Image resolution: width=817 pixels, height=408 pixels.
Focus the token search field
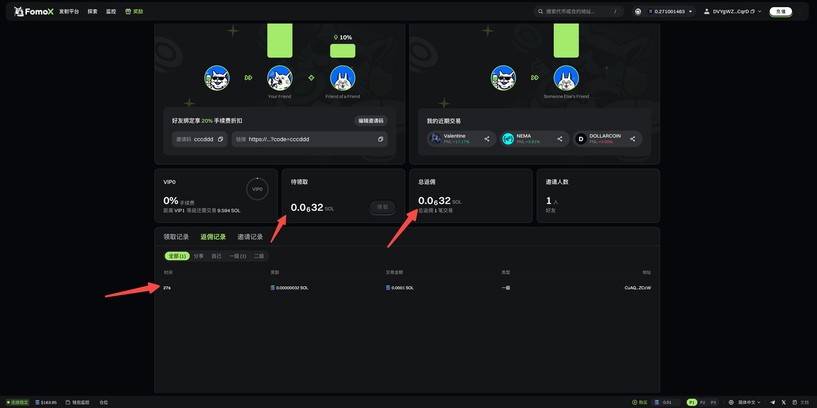[x=574, y=11]
